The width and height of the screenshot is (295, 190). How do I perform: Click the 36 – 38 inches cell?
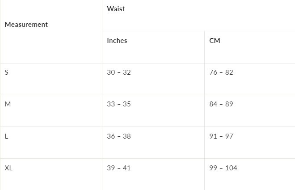(x=119, y=136)
